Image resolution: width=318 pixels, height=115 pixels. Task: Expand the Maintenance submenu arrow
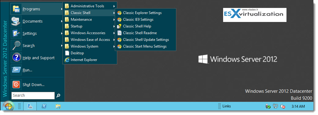point(114,20)
